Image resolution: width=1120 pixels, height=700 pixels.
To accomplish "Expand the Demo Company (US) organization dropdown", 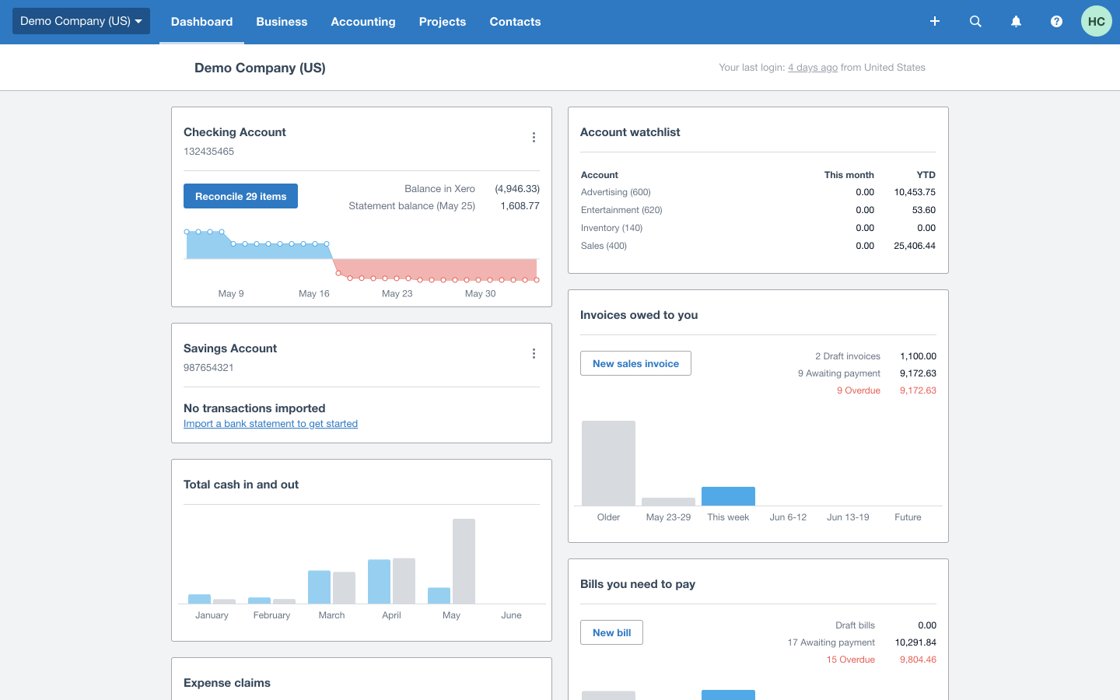I will pos(81,21).
